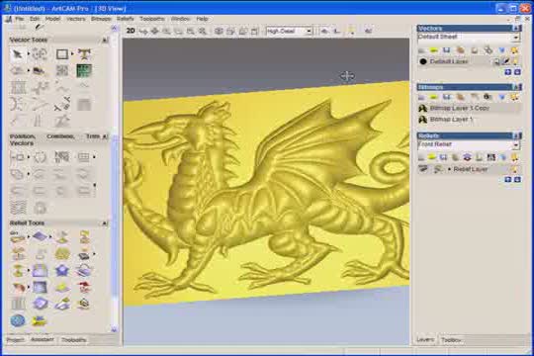Screen dimensions: 534x356
Task: Click the blue globe icon at Relief Tools bottom
Action: [x=18, y=320]
